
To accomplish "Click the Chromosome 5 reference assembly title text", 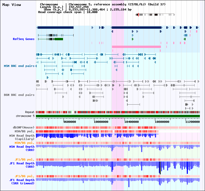I will pos(117,4).
